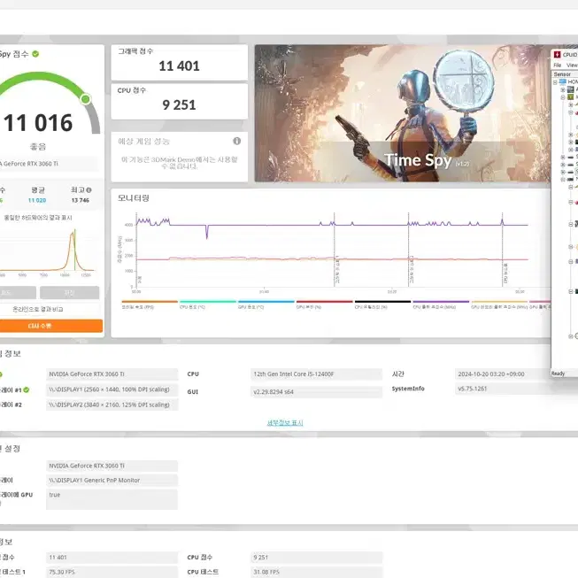Click the best score 13 746

81,200
